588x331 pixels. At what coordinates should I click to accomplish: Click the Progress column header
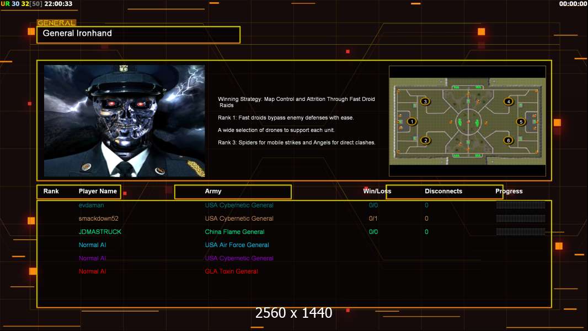point(509,191)
